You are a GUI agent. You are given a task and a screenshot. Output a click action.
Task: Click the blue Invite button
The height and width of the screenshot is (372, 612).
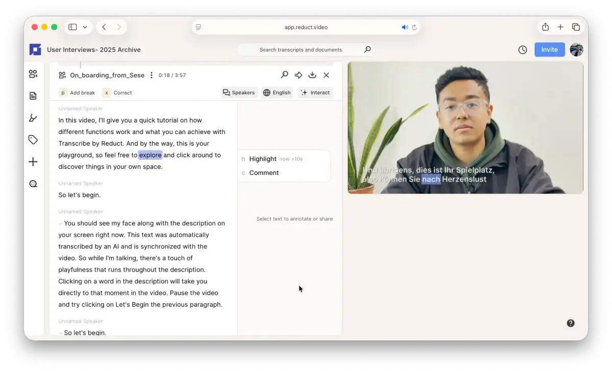[549, 49]
